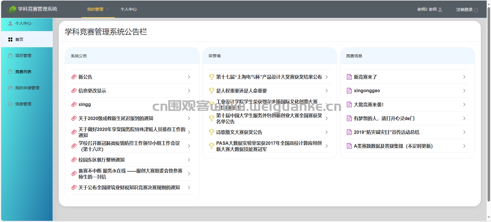Click the 系统公告 panel header
The width and height of the screenshot is (491, 222).
[x=132, y=56]
